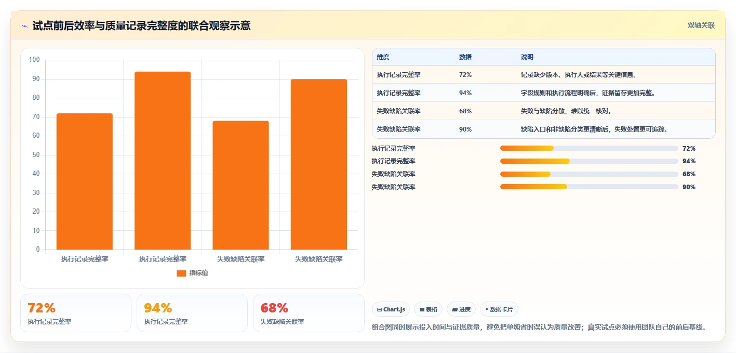This screenshot has width=736, height=353.
Task: Click the footnote starting 组合图同时展示投入时间
Action: tap(540, 328)
